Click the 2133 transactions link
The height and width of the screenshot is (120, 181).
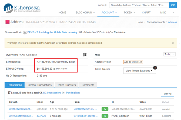pos(52,93)
